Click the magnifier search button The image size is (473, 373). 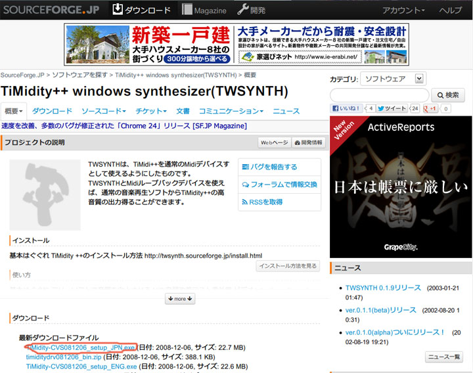[x=448, y=95]
